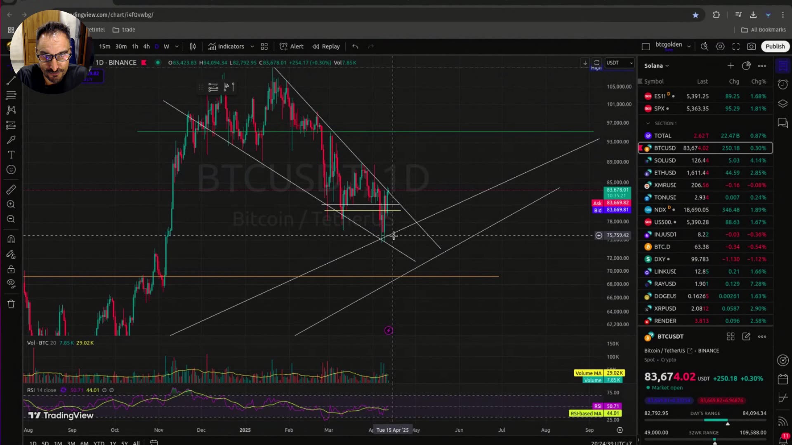792x445 pixels.
Task: Click the Publish button
Action: click(x=775, y=46)
